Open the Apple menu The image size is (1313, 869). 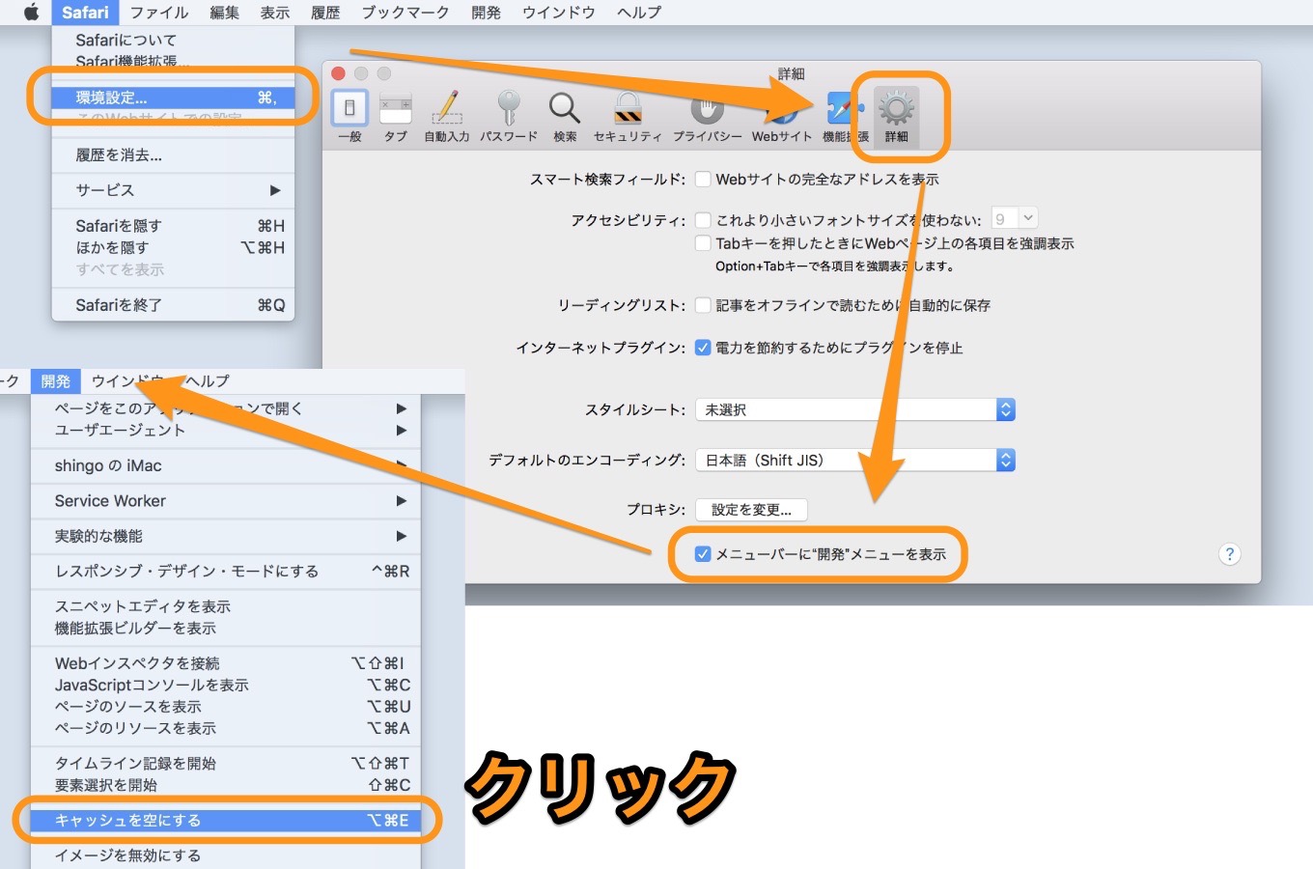point(31,12)
